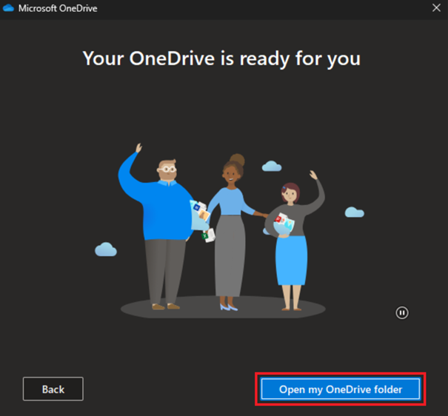Click the man's white-rimmed glasses

pos(168,170)
